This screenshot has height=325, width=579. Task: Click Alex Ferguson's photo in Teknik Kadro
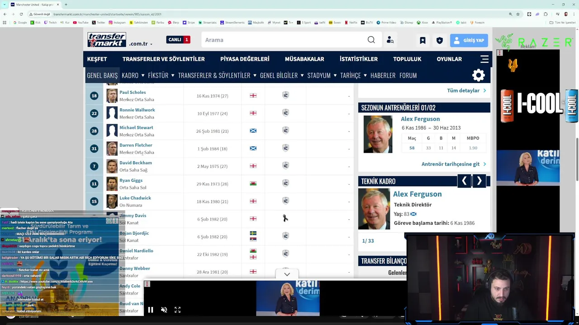(x=374, y=209)
